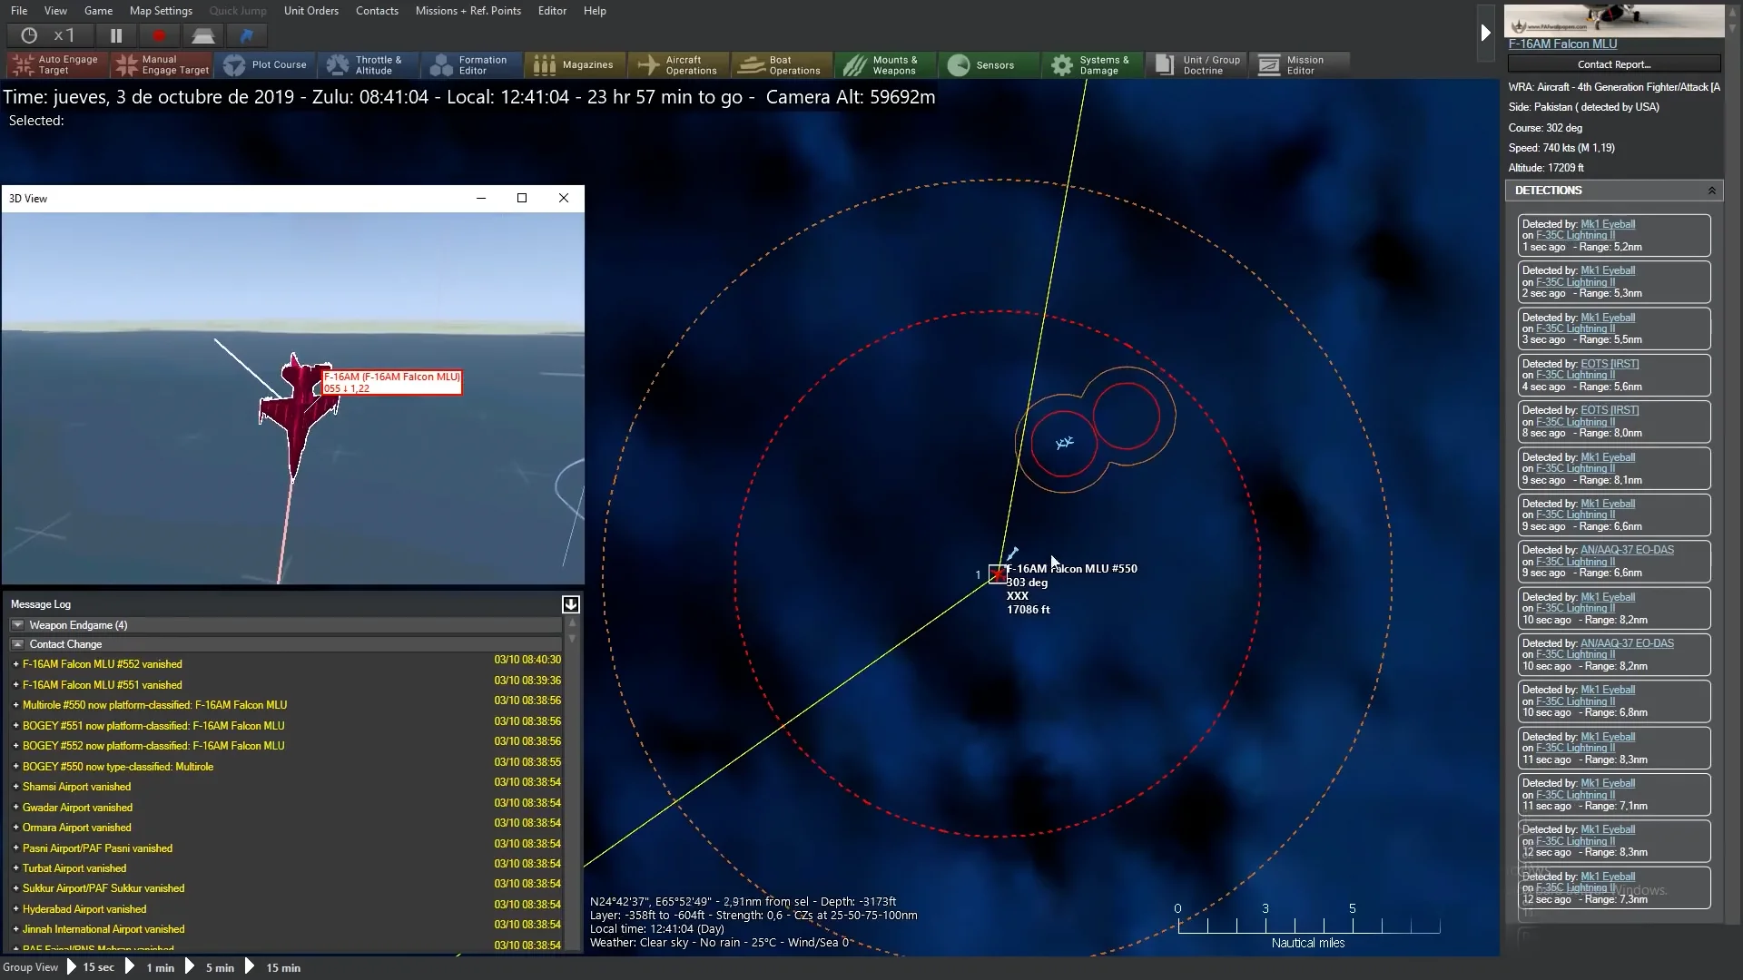Open the Magazines window
The height and width of the screenshot is (980, 1743).
click(x=575, y=64)
